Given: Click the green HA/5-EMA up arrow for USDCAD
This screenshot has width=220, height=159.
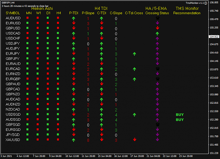Looking at the screenshot, I should pyautogui.click(x=157, y=33).
